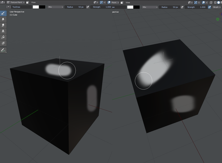Expand overlays options arrow in right viewport
Viewport: 222px width, 163px height.
pos(207,2)
